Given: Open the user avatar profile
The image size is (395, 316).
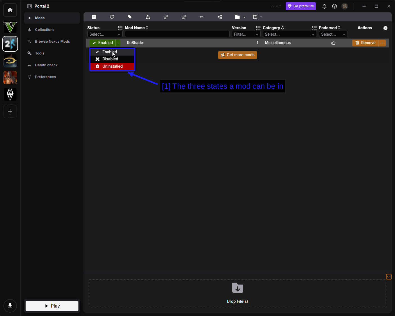Looking at the screenshot, I should [345, 6].
